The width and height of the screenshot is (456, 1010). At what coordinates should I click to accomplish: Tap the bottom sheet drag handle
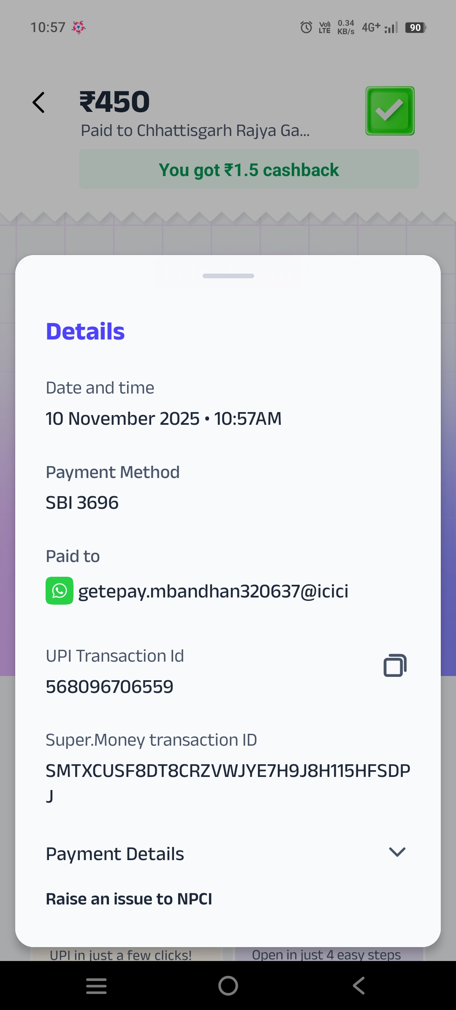[x=228, y=276]
